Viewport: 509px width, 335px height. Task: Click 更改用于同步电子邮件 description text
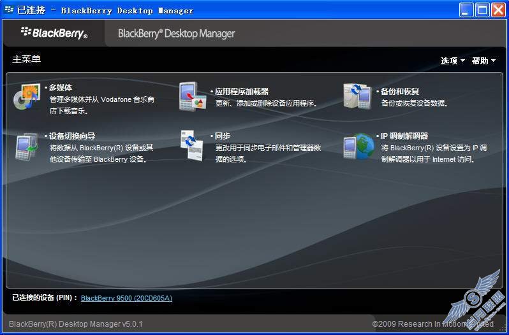(268, 153)
